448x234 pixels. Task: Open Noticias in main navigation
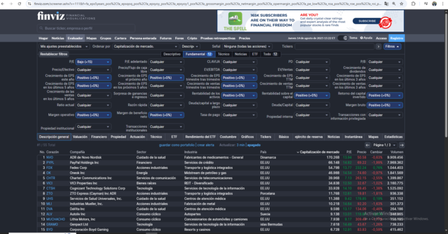pos(58,38)
